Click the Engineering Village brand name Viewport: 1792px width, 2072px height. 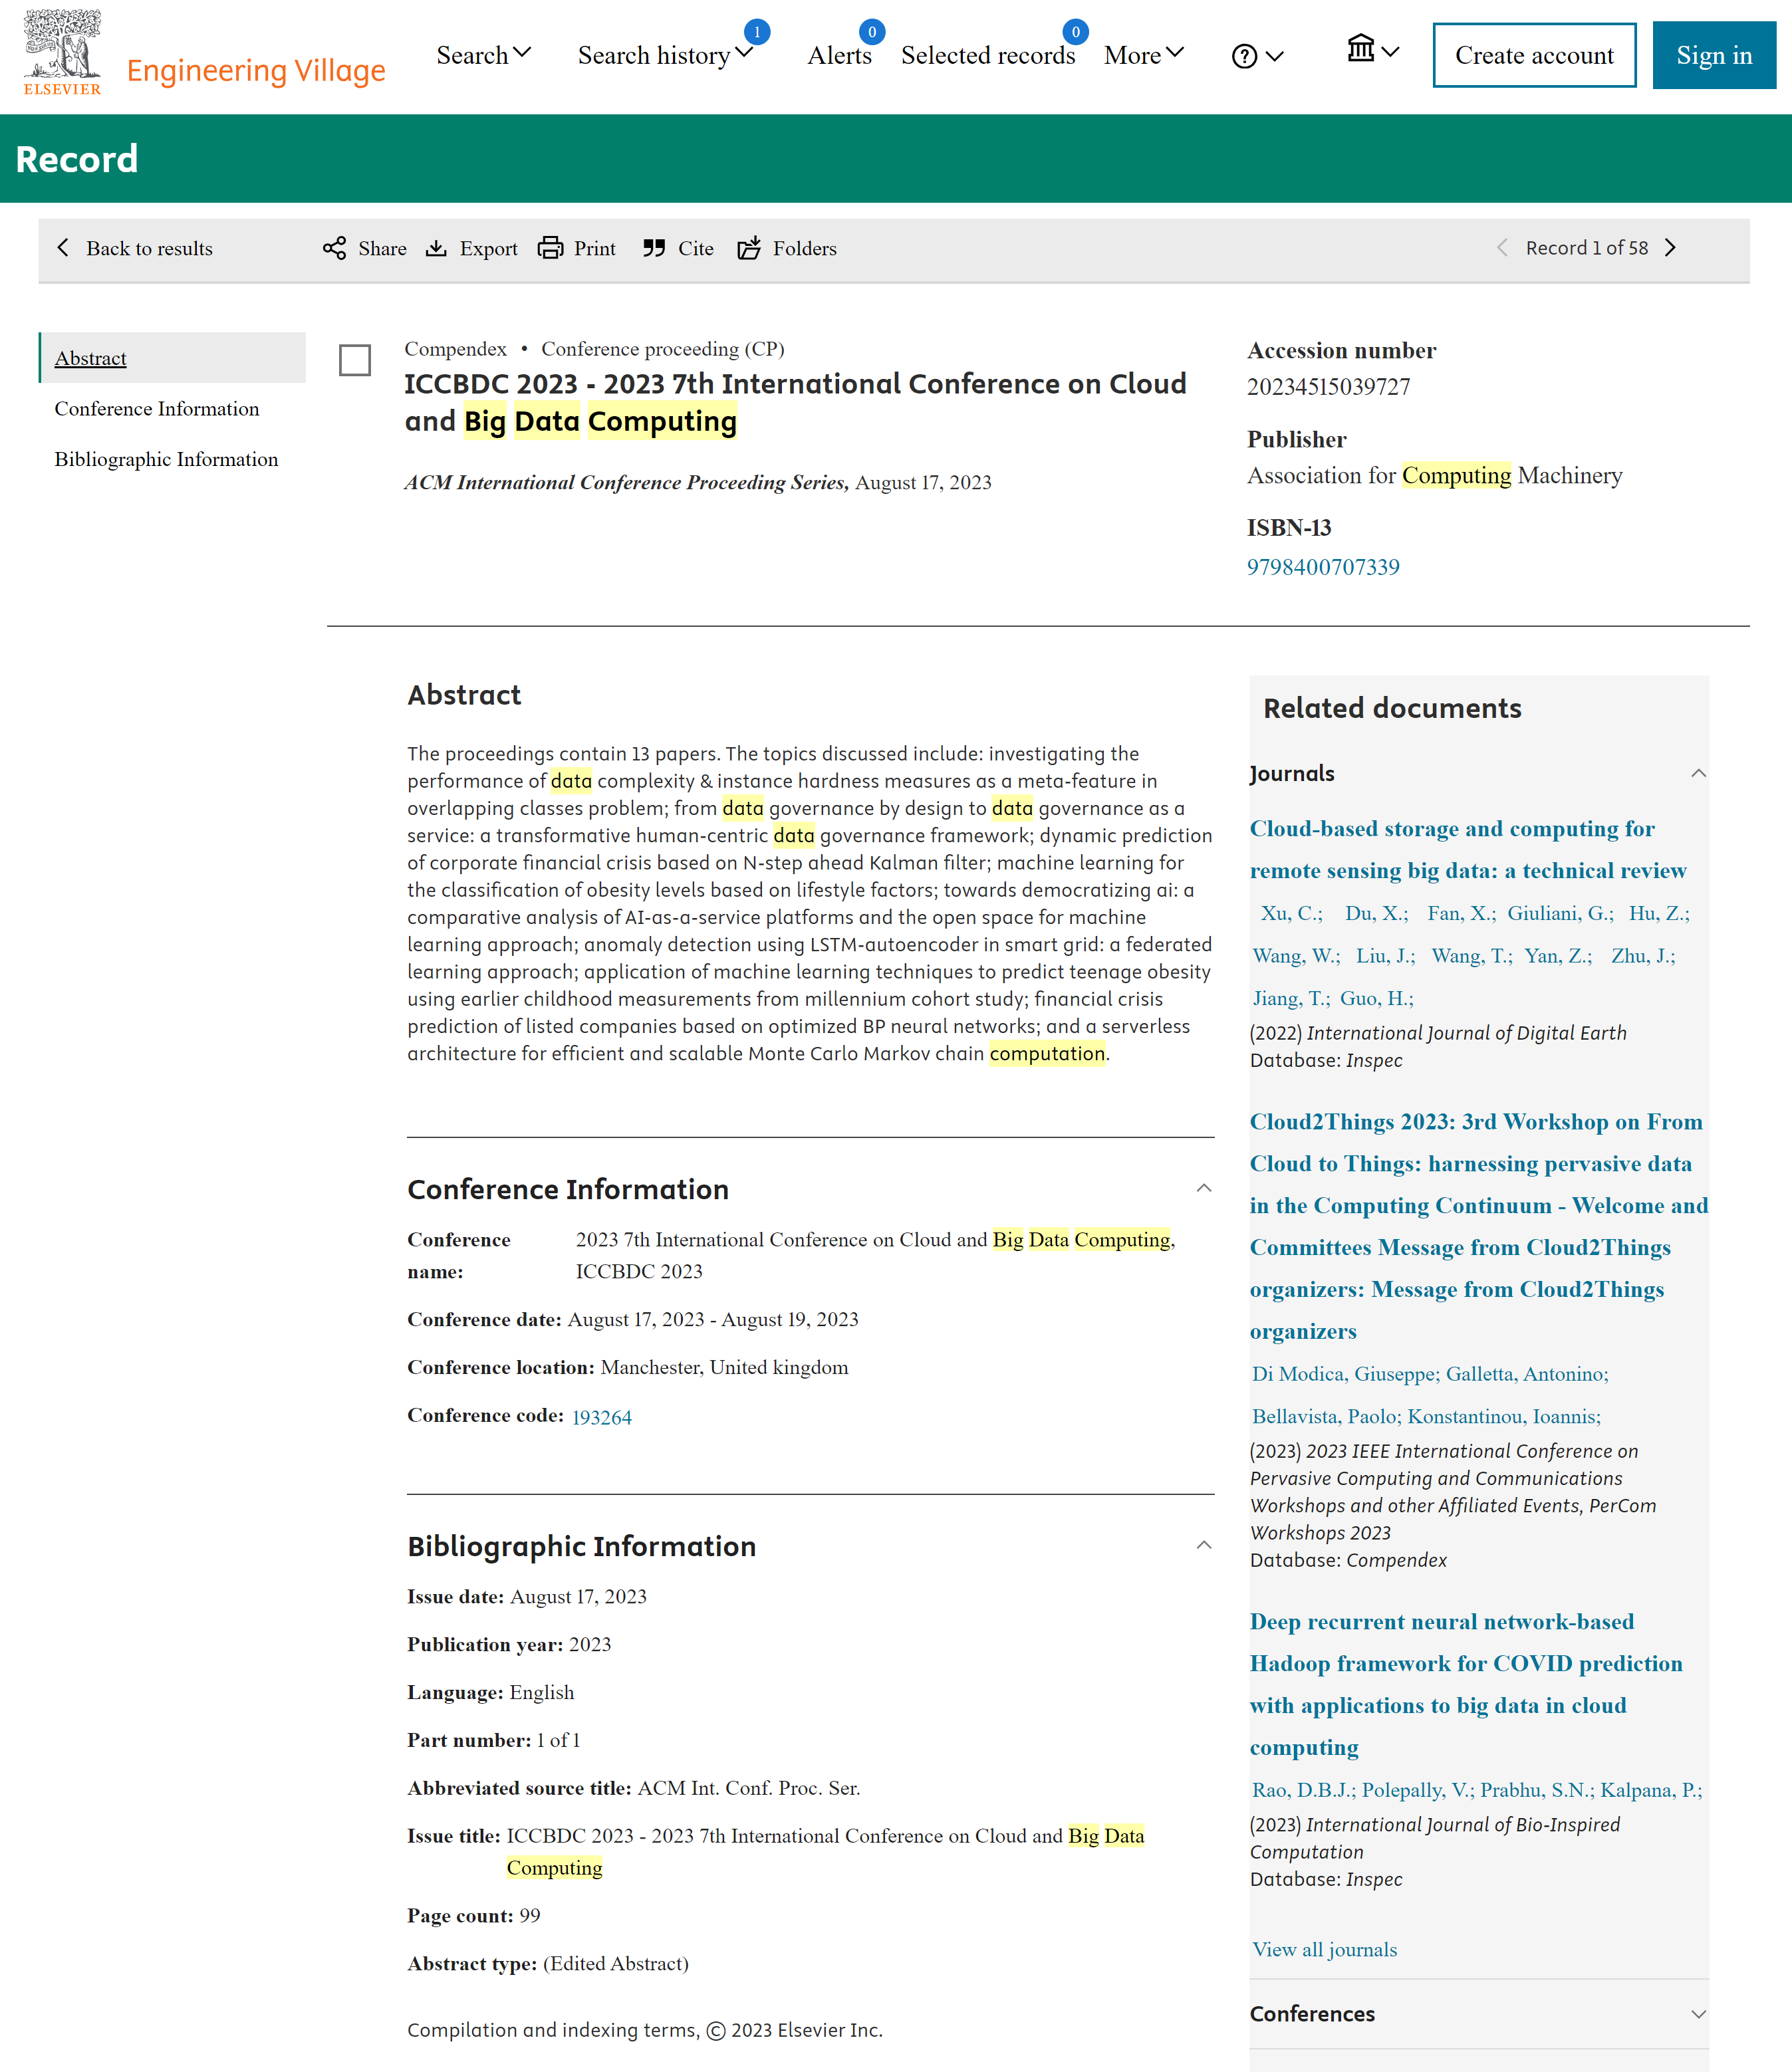point(256,70)
